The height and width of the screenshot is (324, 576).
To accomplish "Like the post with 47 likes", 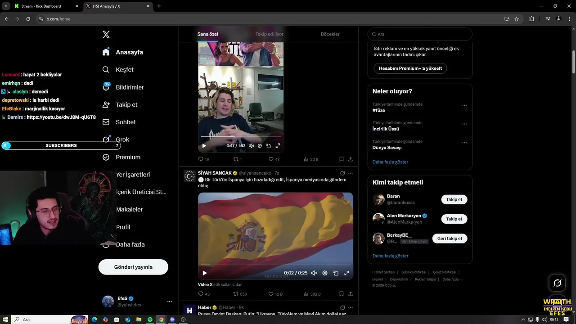I will [x=271, y=159].
